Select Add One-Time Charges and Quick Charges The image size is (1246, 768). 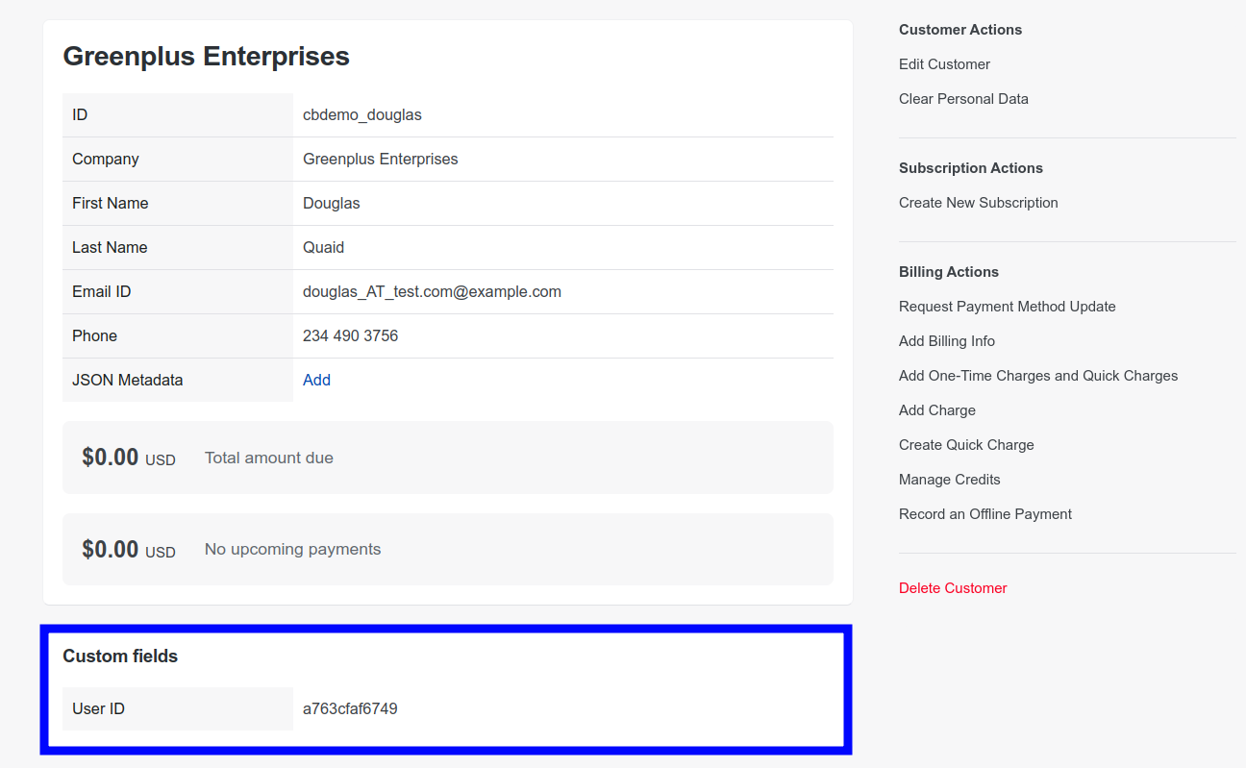(x=1037, y=376)
